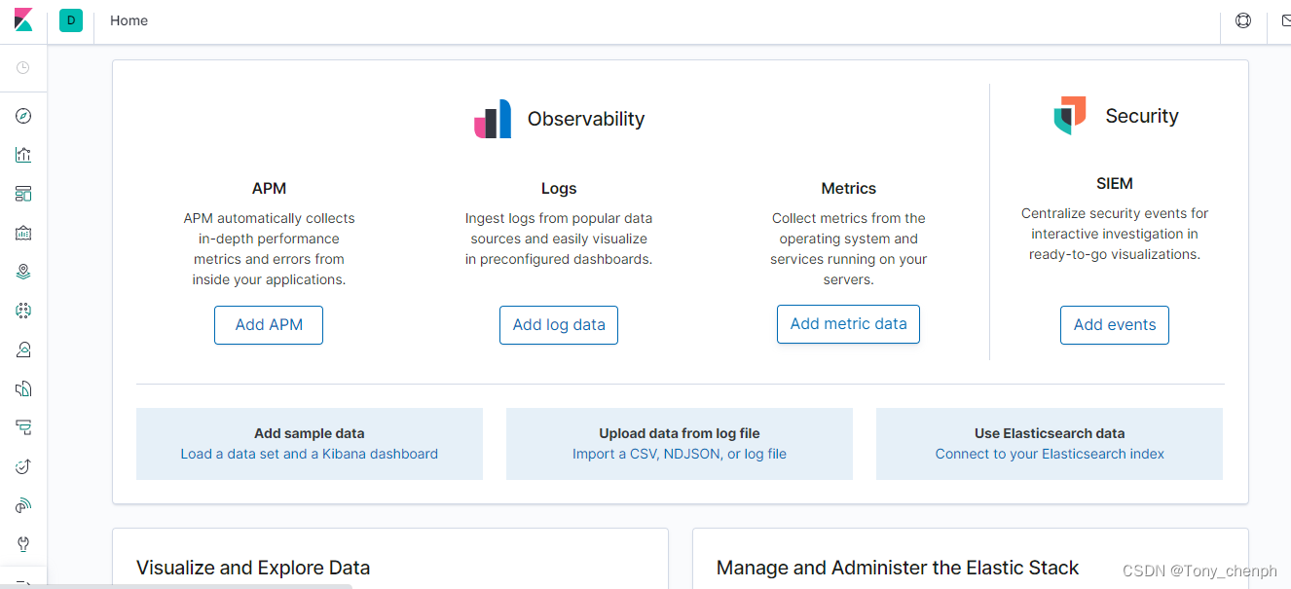Click 'Connect to your Elasticsearch index' link
Image resolution: width=1291 pixels, height=589 pixels.
(1050, 454)
